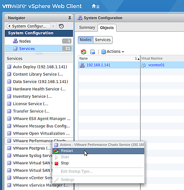Open node 192.168.1.141 link
This screenshot has height=190, width=184.
(x=98, y=65)
